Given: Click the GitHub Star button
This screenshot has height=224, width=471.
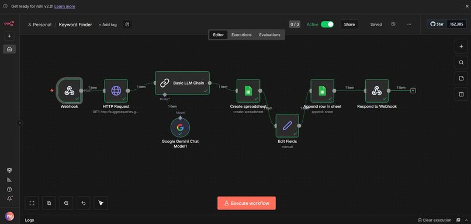Looking at the screenshot, I should [437, 24].
